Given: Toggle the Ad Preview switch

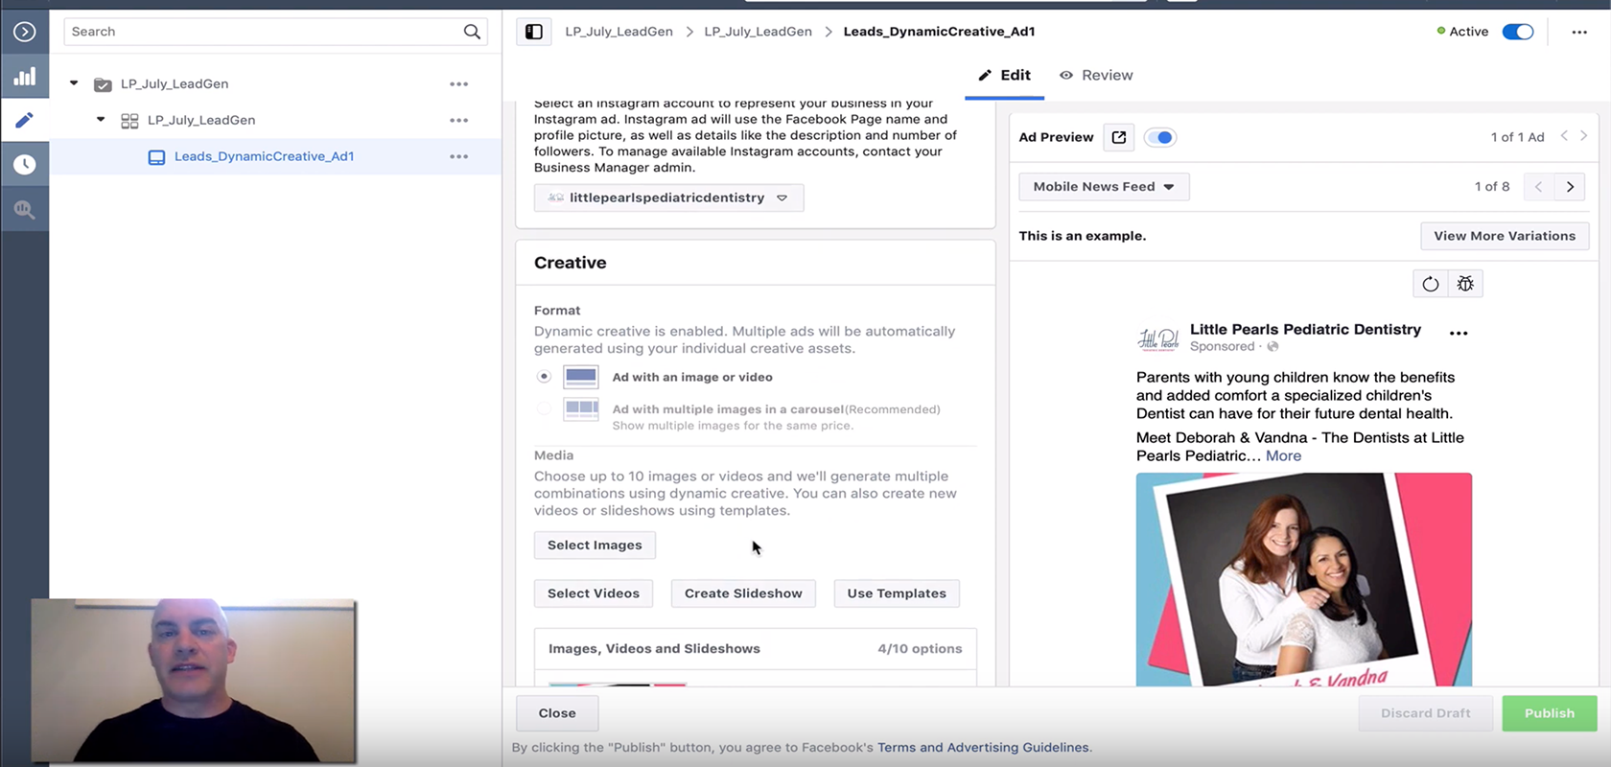Looking at the screenshot, I should (1160, 137).
